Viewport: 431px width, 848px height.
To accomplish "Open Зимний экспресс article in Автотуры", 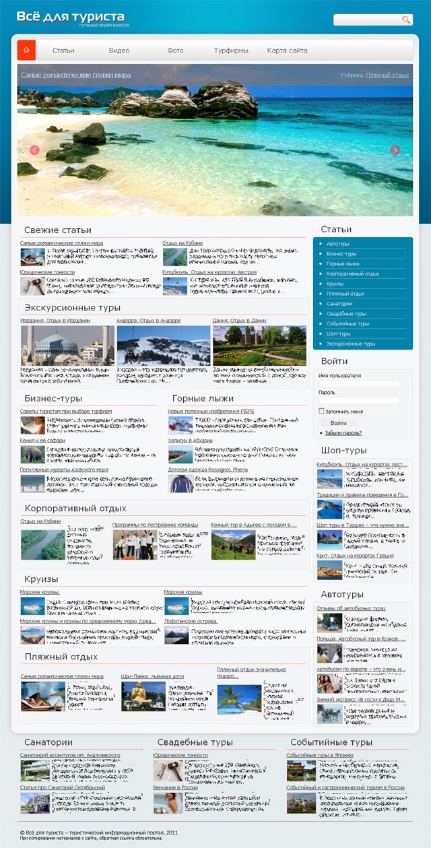I will [x=362, y=700].
